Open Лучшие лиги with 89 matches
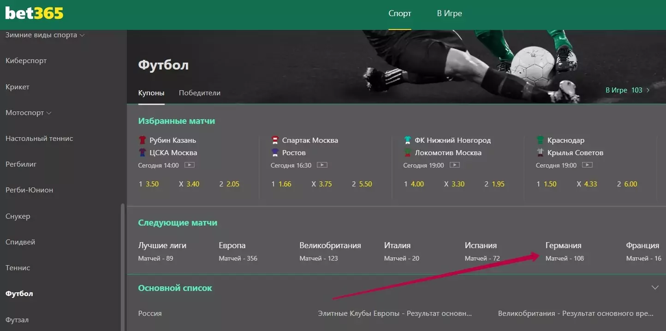 click(162, 251)
